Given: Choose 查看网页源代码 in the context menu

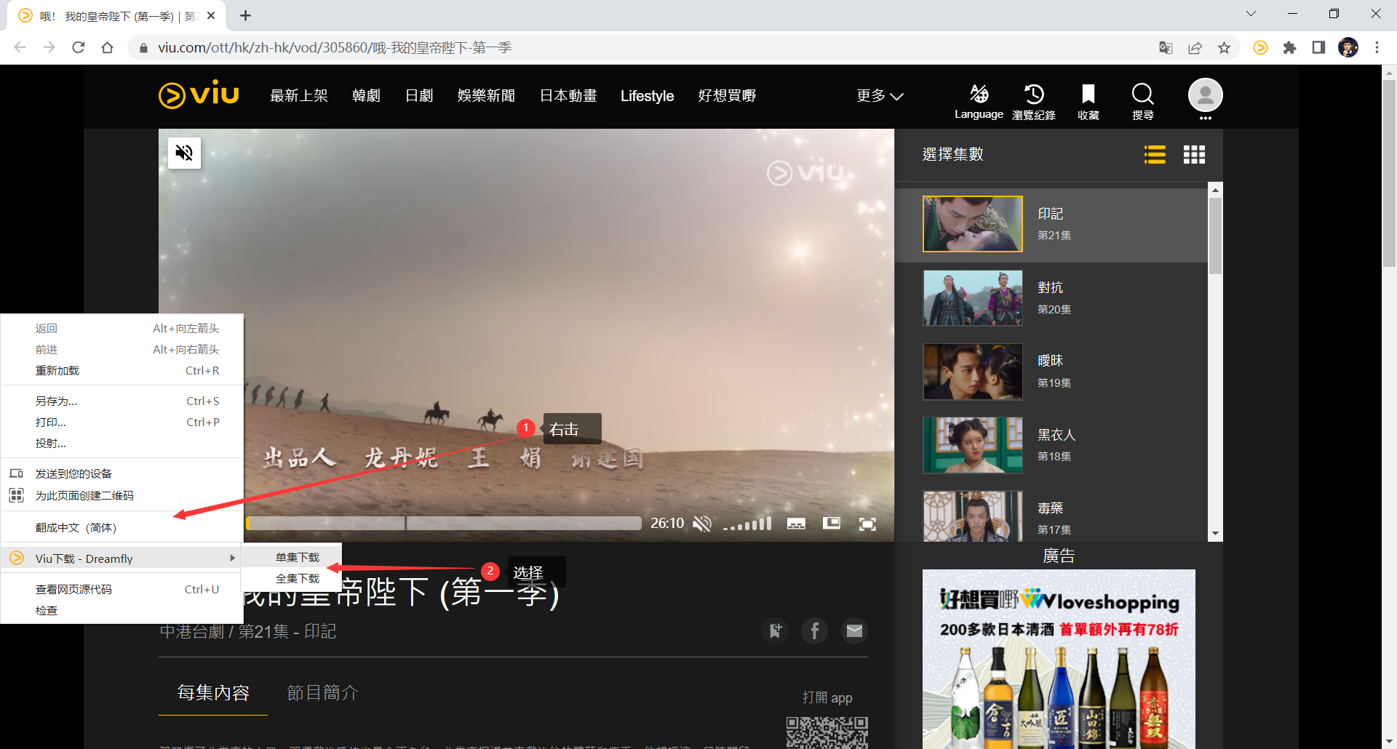Looking at the screenshot, I should [122, 590].
